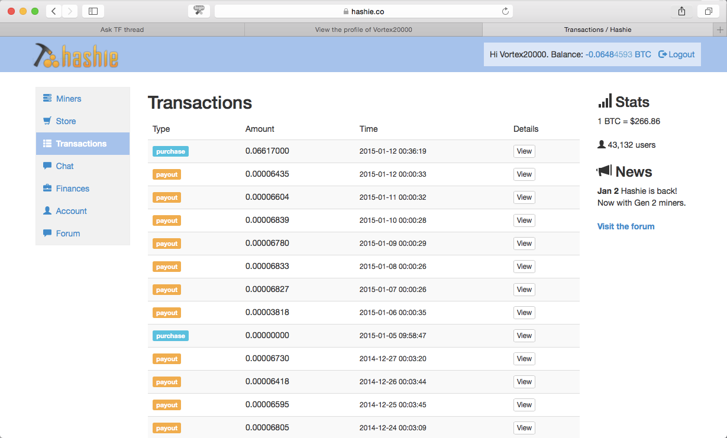Screen dimensions: 727x438
Task: Click the Time column header
Action: (x=369, y=129)
